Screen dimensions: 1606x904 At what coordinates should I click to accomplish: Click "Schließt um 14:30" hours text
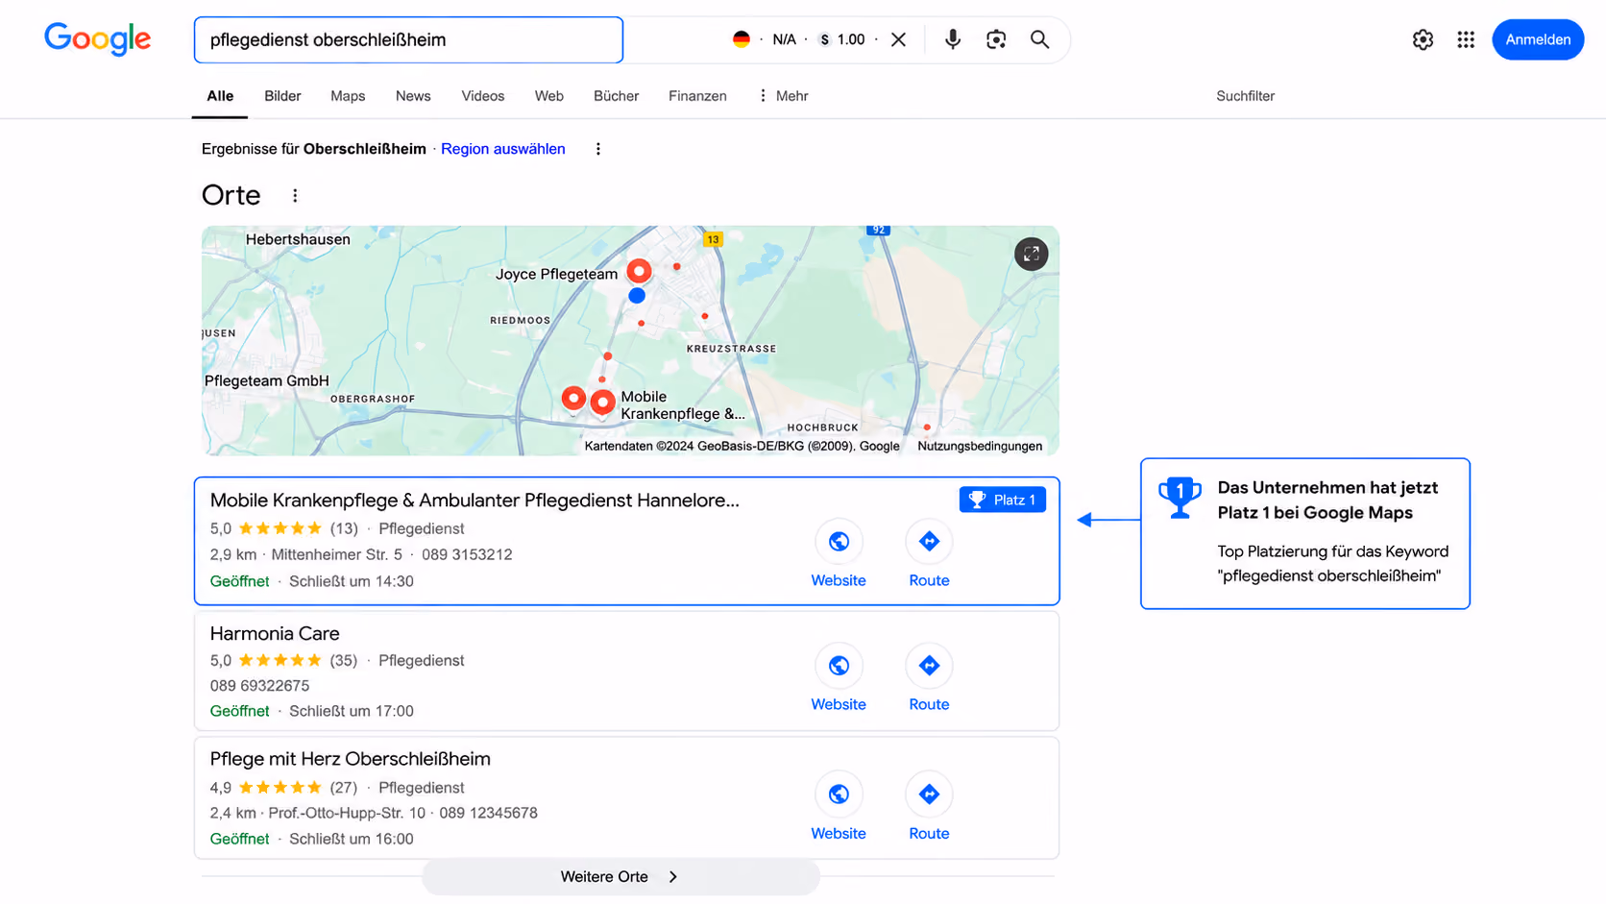click(352, 581)
